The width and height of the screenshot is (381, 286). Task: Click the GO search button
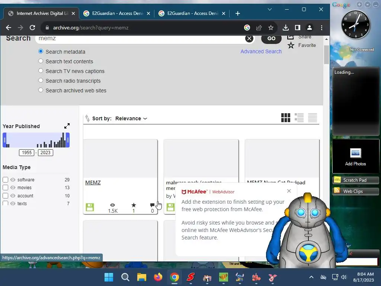[271, 38]
